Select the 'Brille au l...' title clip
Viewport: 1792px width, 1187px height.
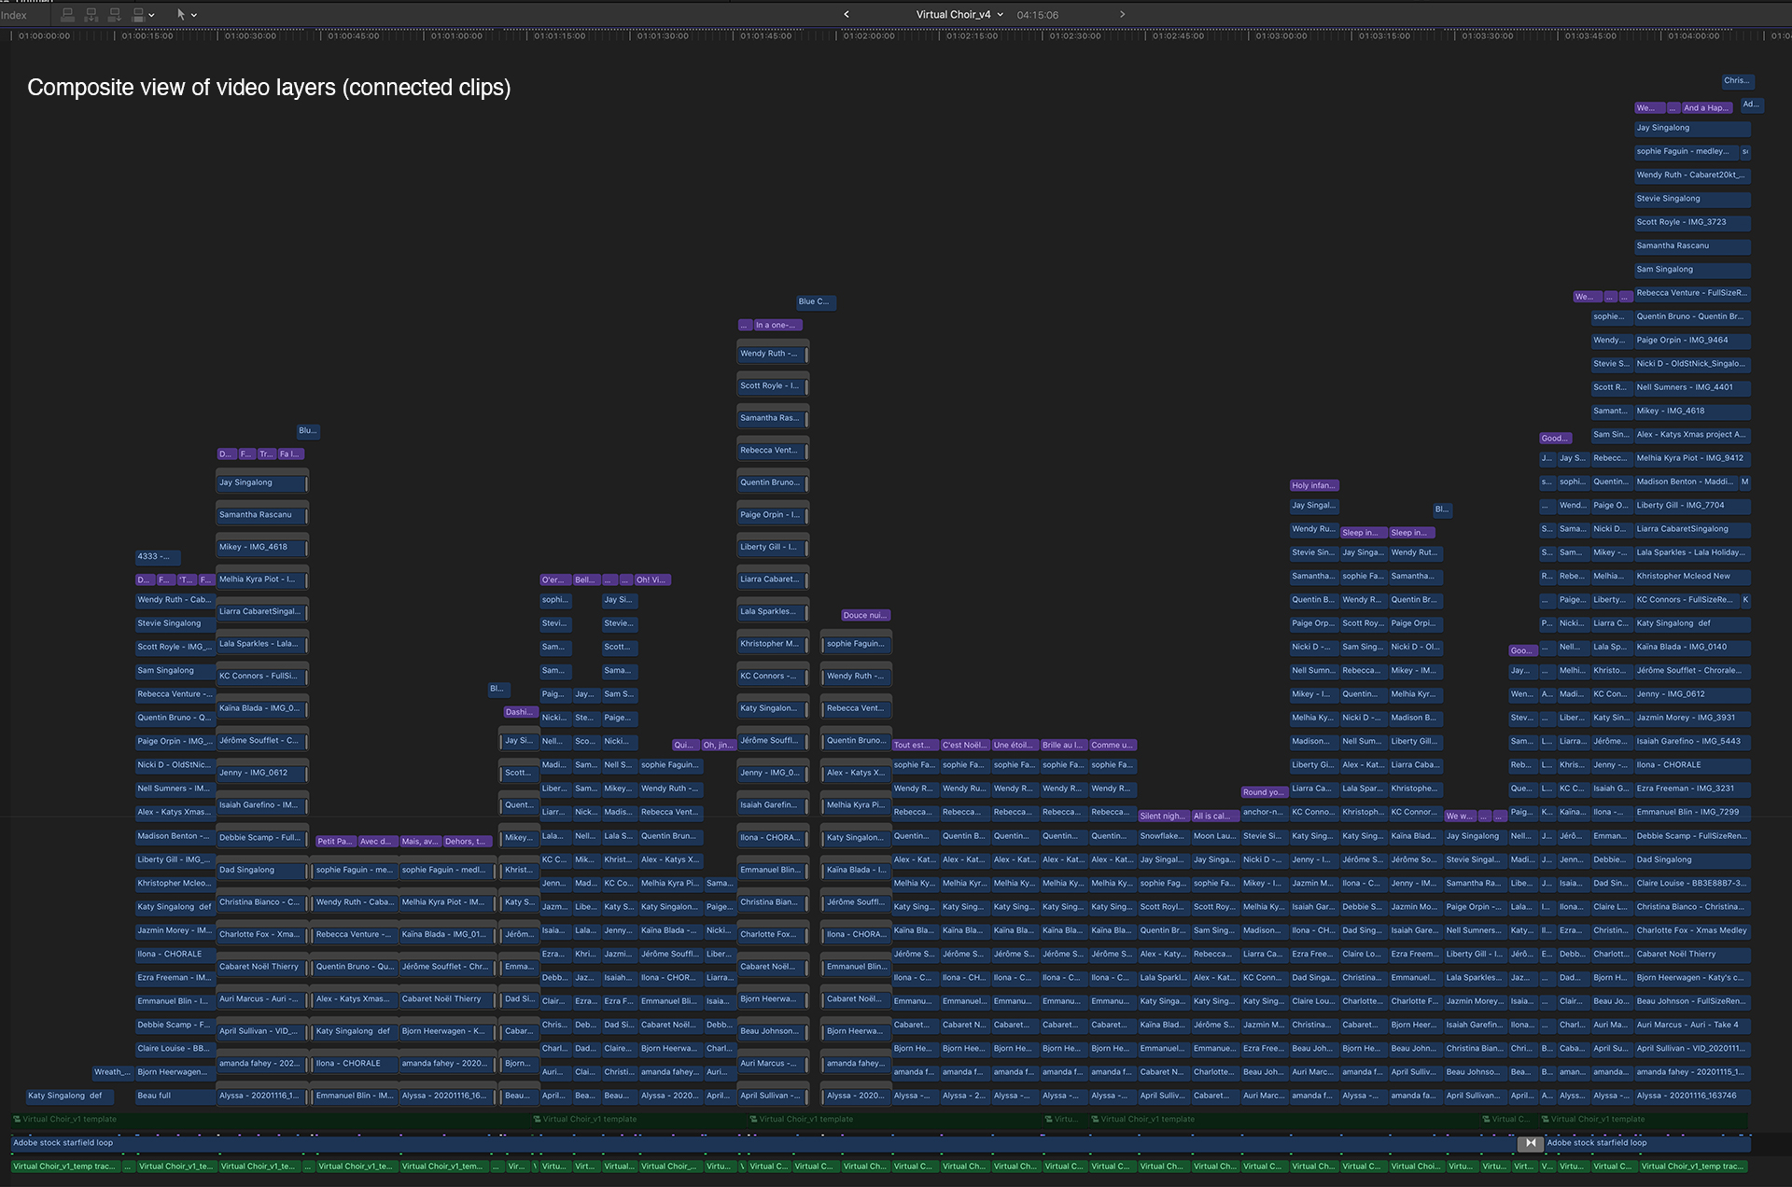pos(1064,745)
